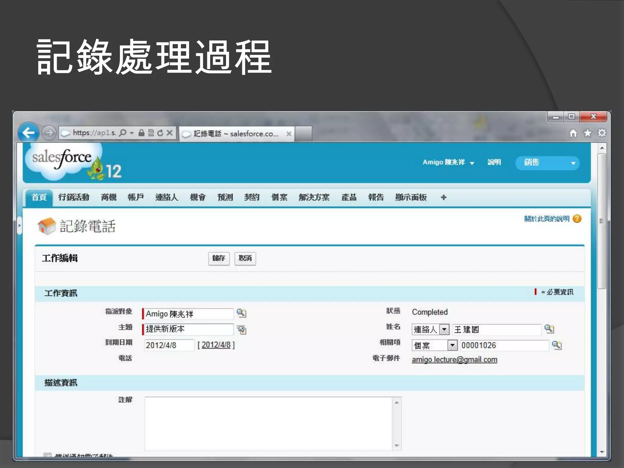Click the 取消 cancel button
The height and width of the screenshot is (468, 624).
(x=245, y=259)
